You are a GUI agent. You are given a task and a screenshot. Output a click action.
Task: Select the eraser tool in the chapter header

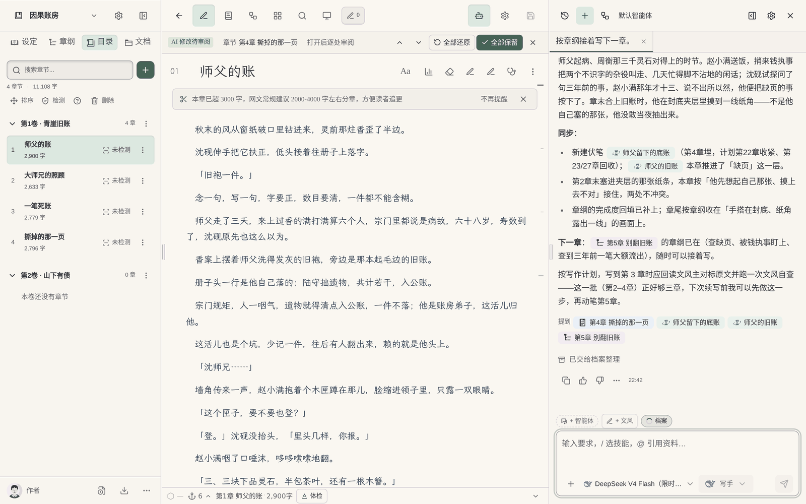click(449, 72)
